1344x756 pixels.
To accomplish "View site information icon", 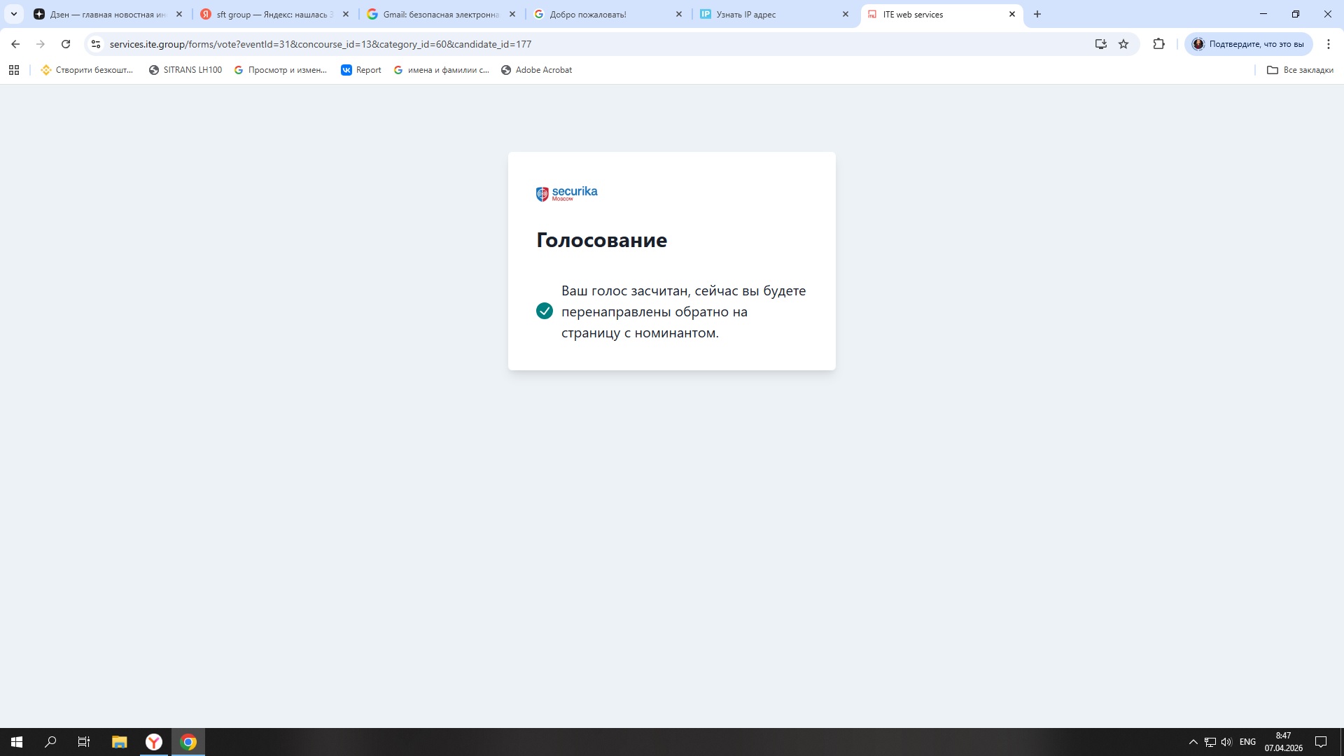I will click(96, 44).
